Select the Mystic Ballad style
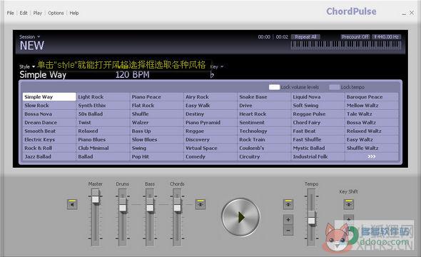This screenshot has width=421, height=257. tap(318, 148)
